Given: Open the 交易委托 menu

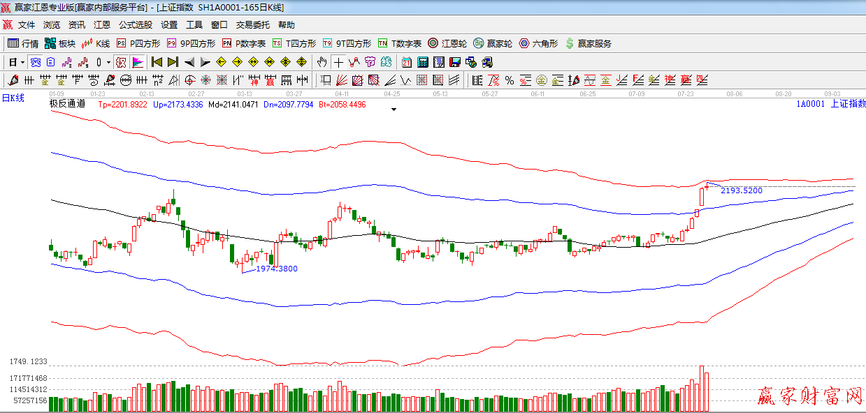Looking at the screenshot, I should [x=252, y=25].
